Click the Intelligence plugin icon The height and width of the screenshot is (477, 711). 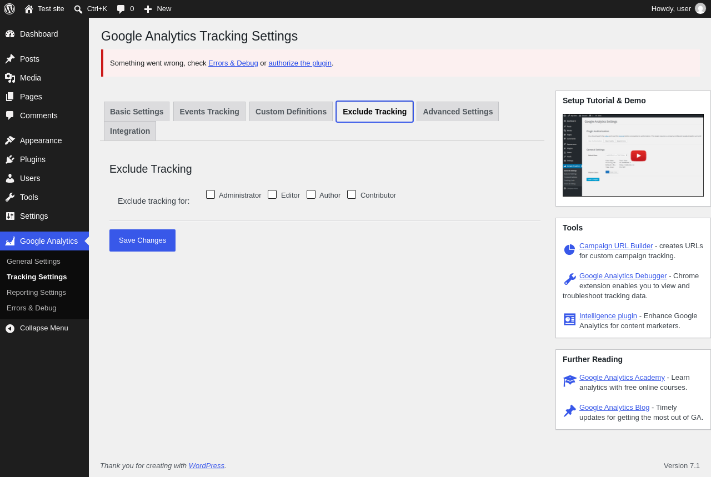pyautogui.click(x=569, y=319)
